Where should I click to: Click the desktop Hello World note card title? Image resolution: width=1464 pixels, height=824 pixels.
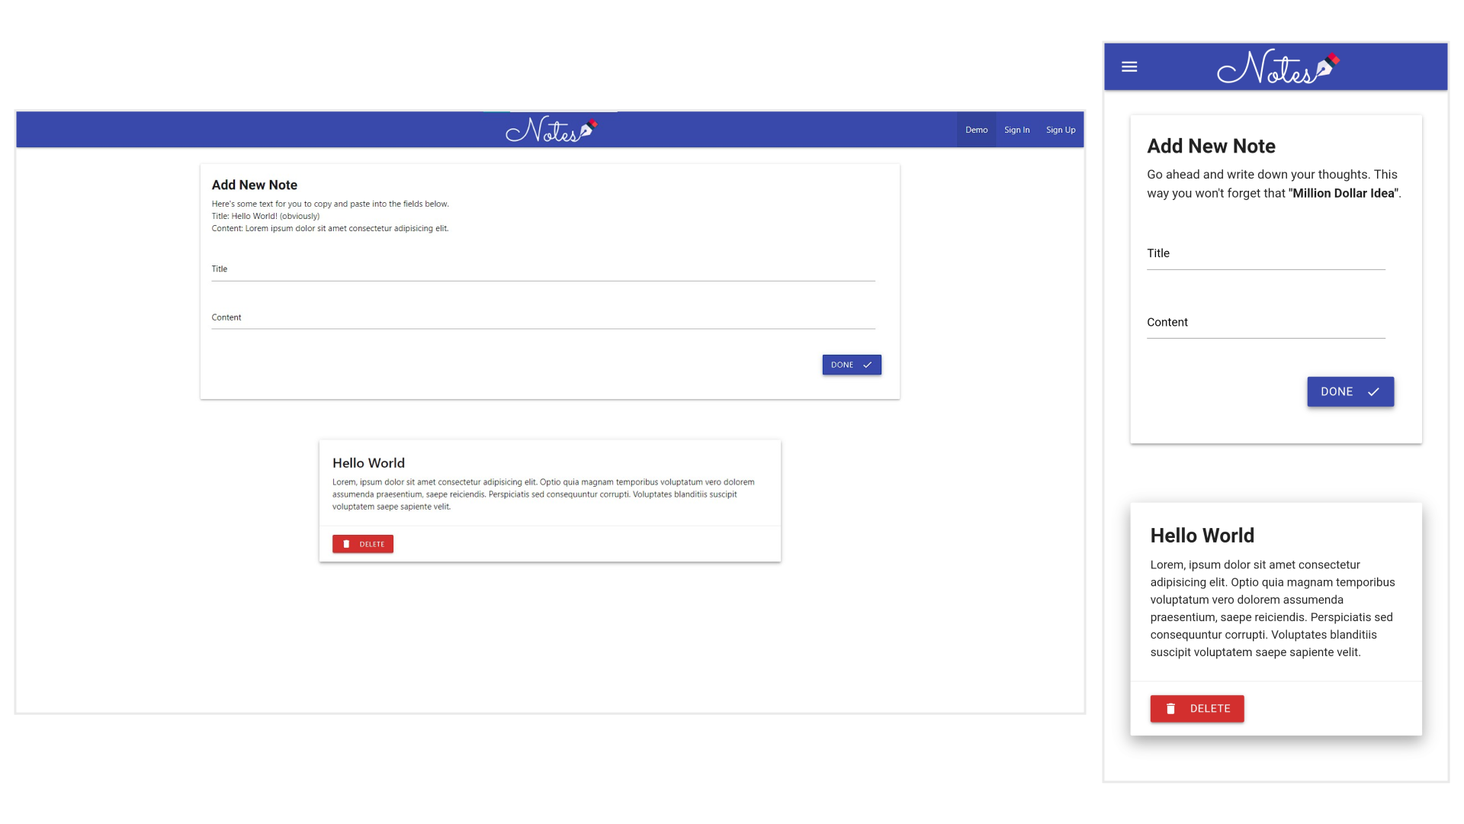point(368,463)
